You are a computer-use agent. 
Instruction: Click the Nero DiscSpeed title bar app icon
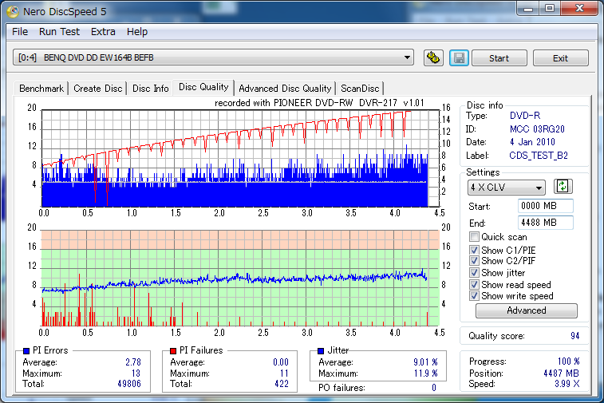(14, 10)
